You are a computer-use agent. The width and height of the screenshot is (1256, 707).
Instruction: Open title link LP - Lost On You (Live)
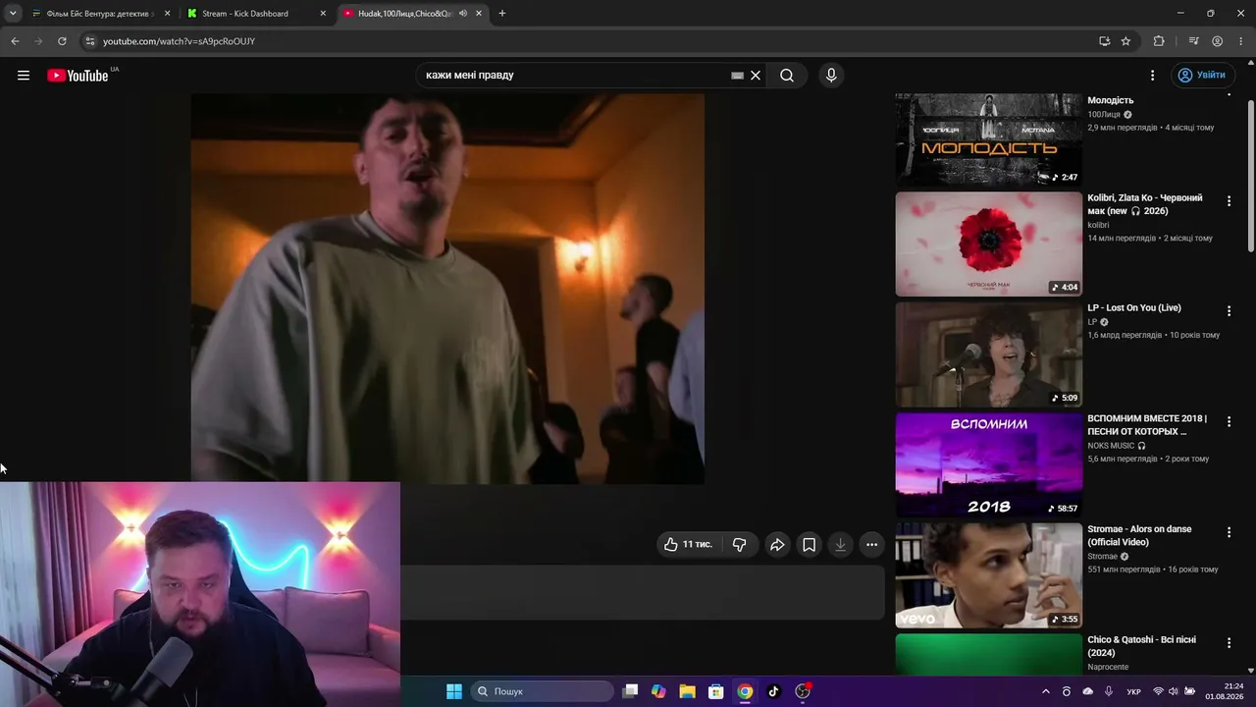[x=1134, y=308]
